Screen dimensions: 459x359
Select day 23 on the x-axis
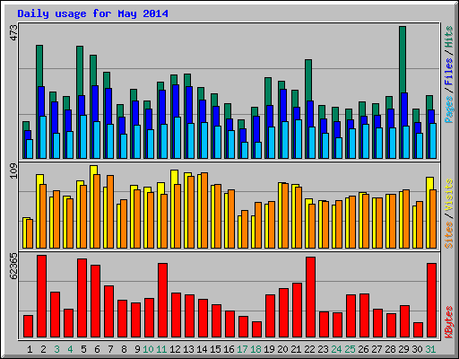323,349
